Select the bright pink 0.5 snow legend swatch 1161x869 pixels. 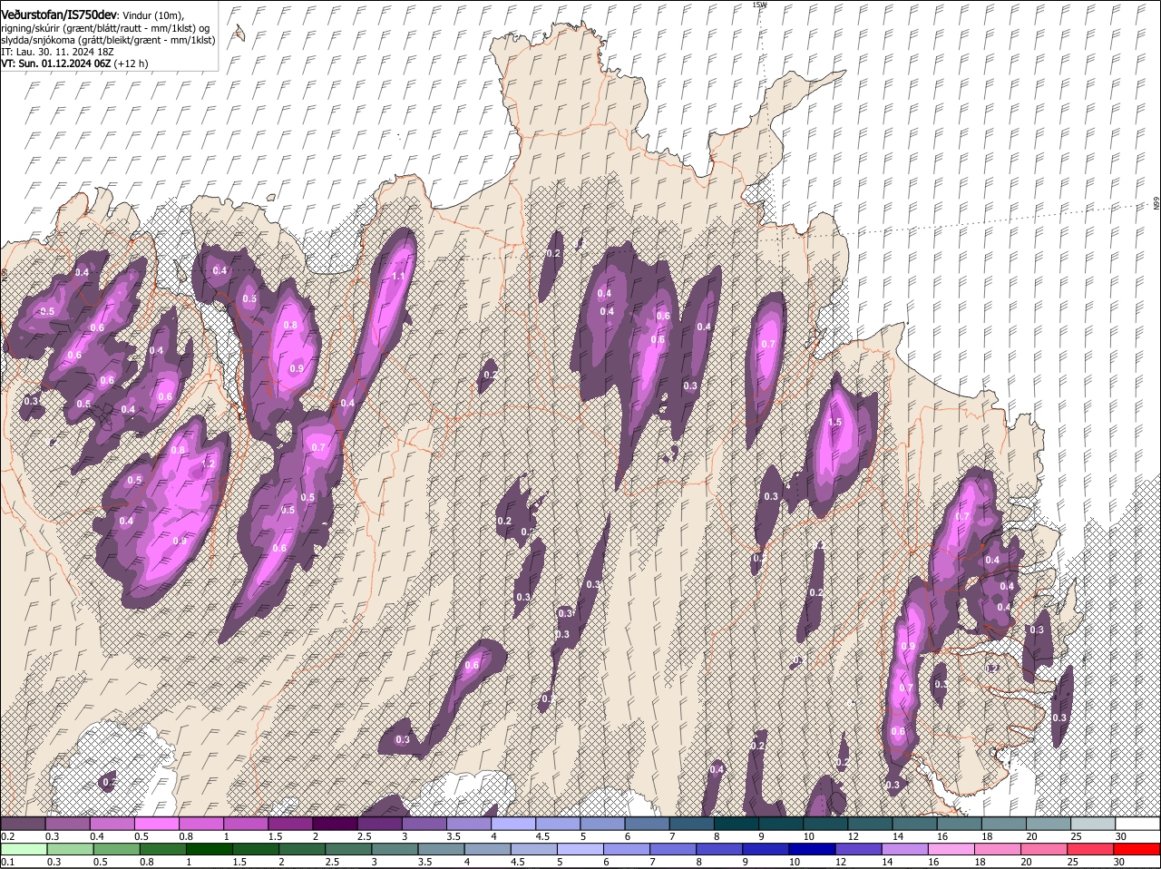pyautogui.click(x=156, y=824)
